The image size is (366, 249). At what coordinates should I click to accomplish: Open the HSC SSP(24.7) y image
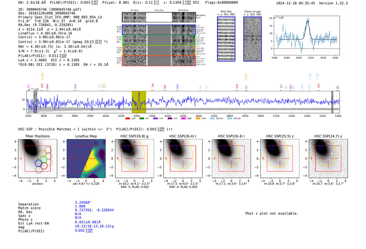click(328, 158)
